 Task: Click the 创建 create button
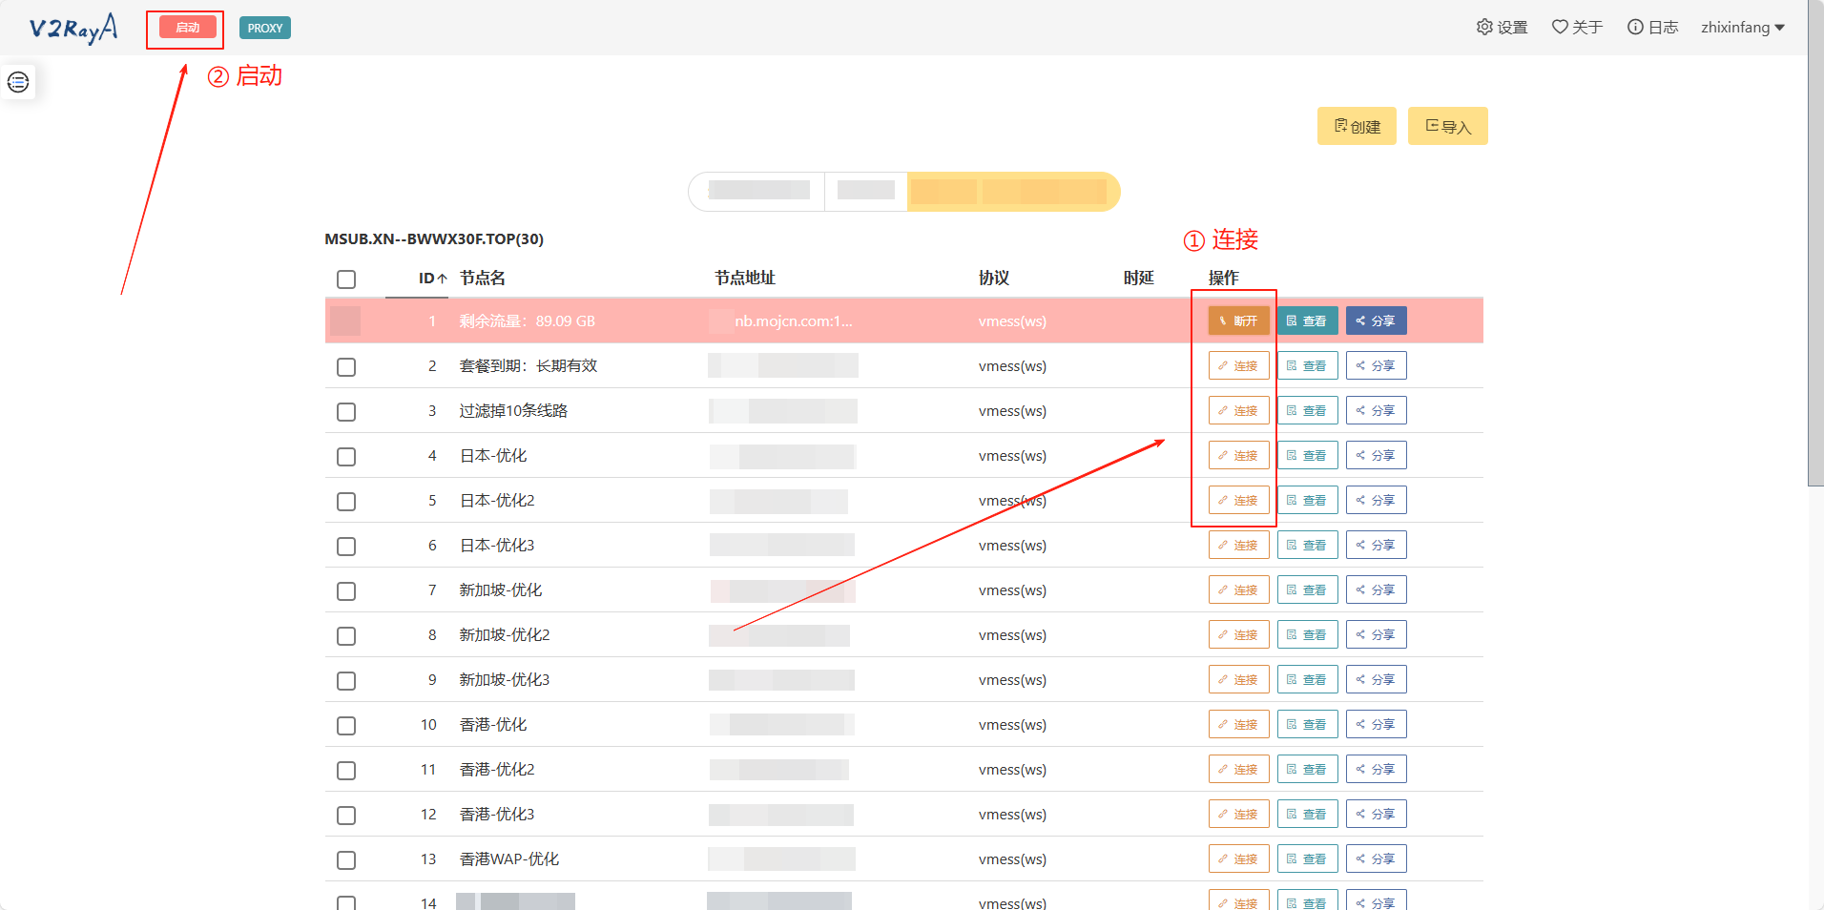click(x=1356, y=127)
